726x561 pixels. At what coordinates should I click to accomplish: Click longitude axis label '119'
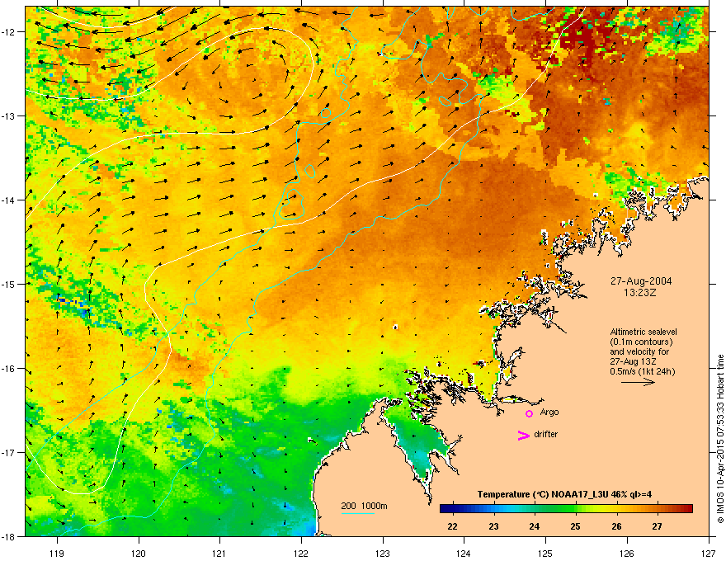click(x=57, y=554)
